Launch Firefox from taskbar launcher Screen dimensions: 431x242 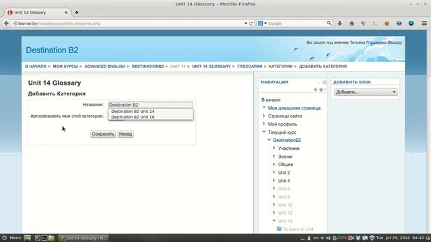click(x=37, y=238)
